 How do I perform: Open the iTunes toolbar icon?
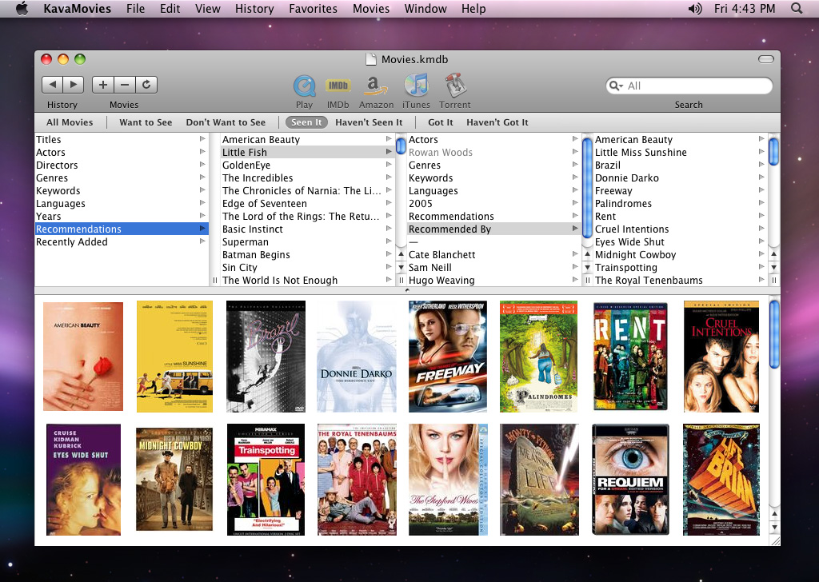click(x=416, y=85)
